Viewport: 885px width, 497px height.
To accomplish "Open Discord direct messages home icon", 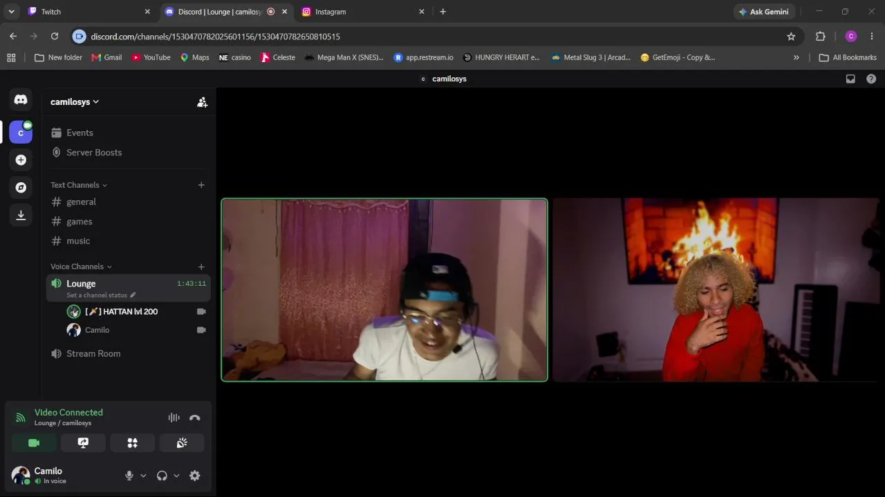I will pyautogui.click(x=21, y=100).
